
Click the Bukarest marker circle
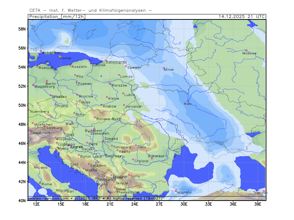point(152,158)
